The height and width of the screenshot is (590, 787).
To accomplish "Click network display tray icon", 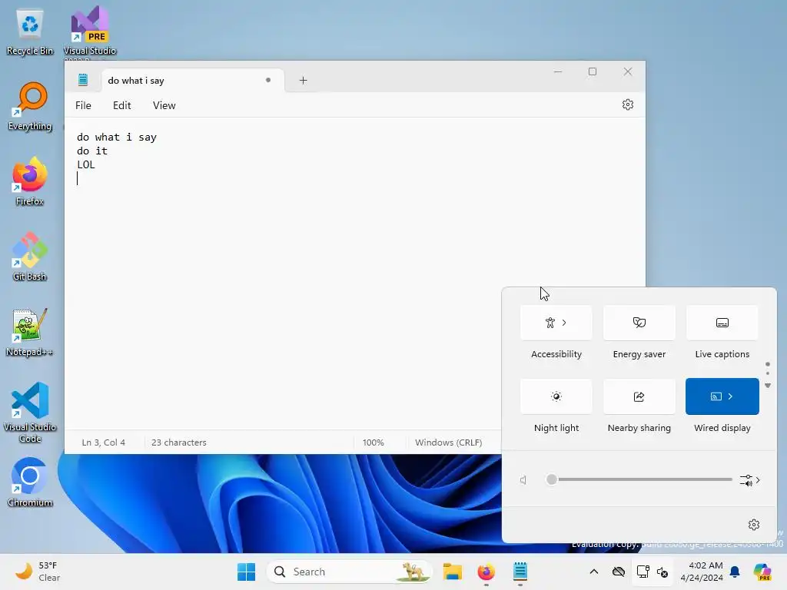I will click(643, 572).
